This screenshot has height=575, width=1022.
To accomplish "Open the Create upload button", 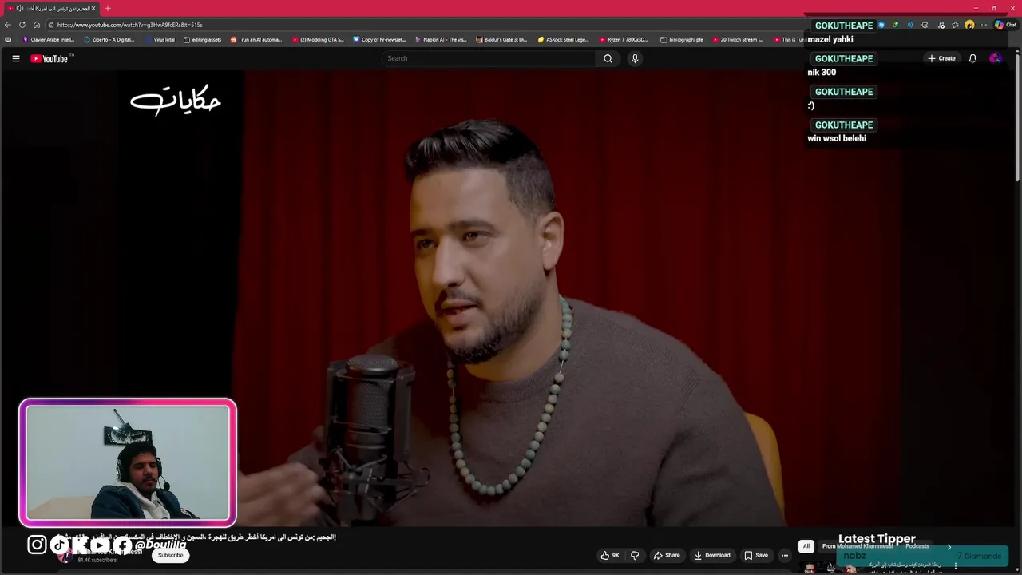I will pyautogui.click(x=941, y=58).
